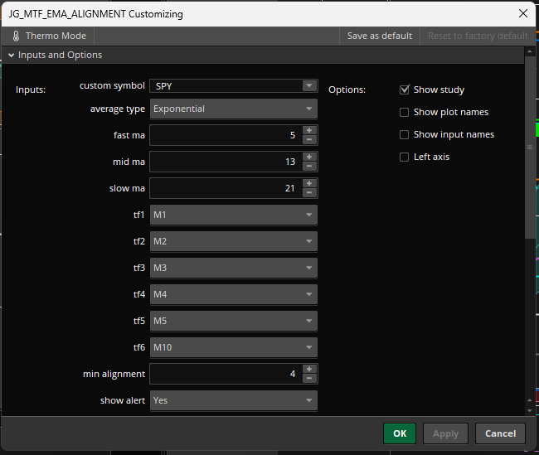Check the Left axis option
The image size is (539, 455).
pos(405,157)
